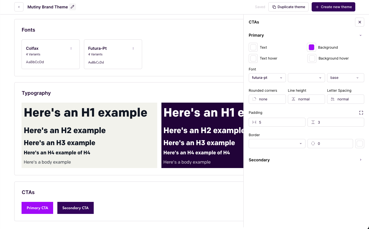
Task: Open the futura-pt font family dropdown
Action: click(x=267, y=78)
